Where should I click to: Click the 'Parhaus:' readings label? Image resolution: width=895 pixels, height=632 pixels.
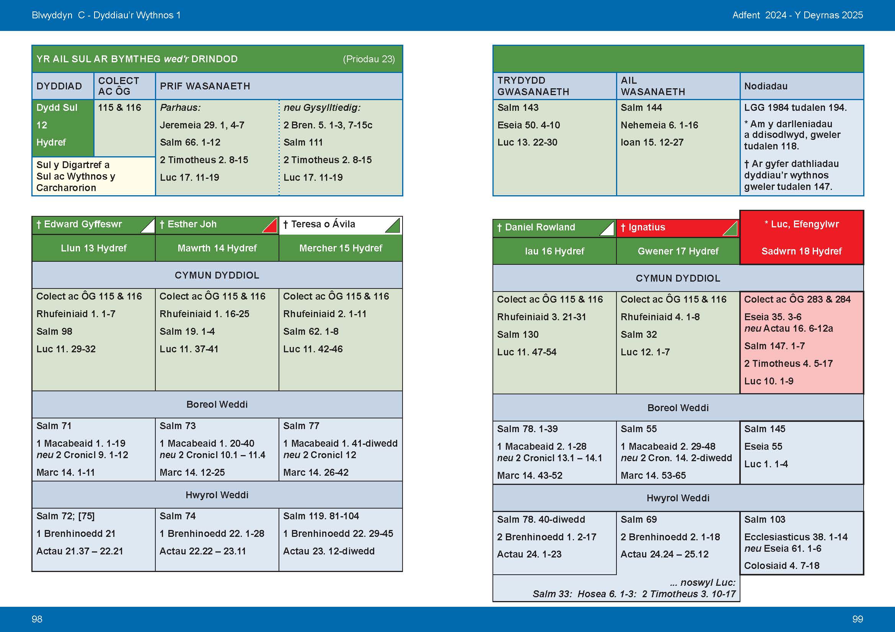point(180,108)
